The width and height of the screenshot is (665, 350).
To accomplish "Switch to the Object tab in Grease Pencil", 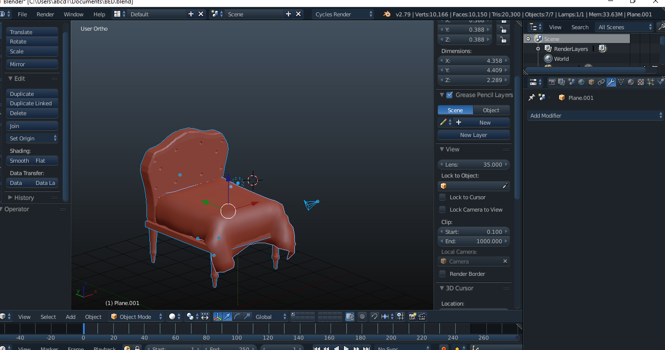I will click(x=491, y=110).
